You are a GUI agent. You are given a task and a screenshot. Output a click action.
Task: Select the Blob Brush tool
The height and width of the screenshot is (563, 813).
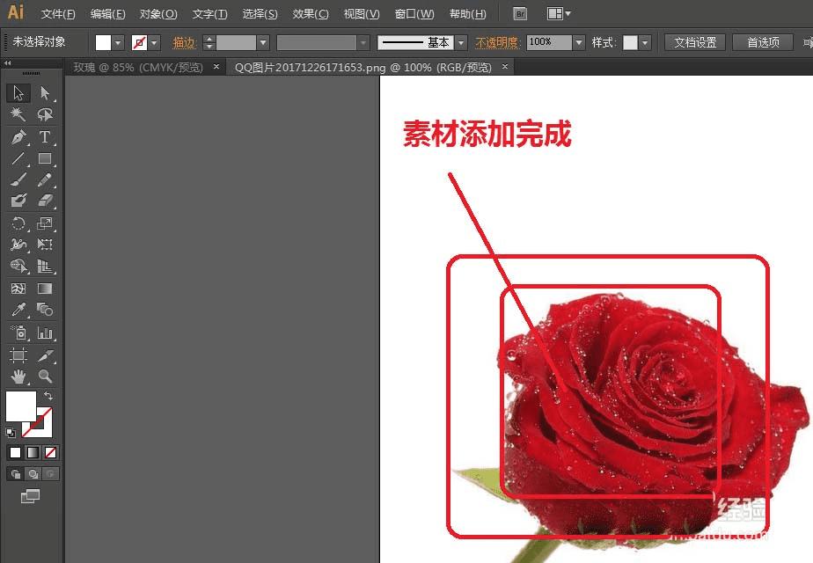click(18, 200)
